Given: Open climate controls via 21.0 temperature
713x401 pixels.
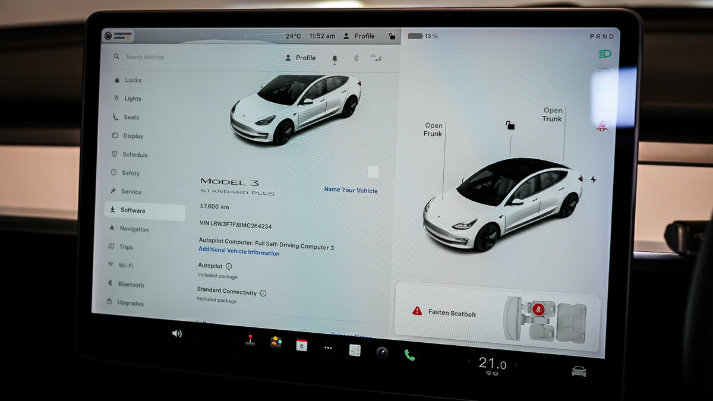Looking at the screenshot, I should coord(493,364).
